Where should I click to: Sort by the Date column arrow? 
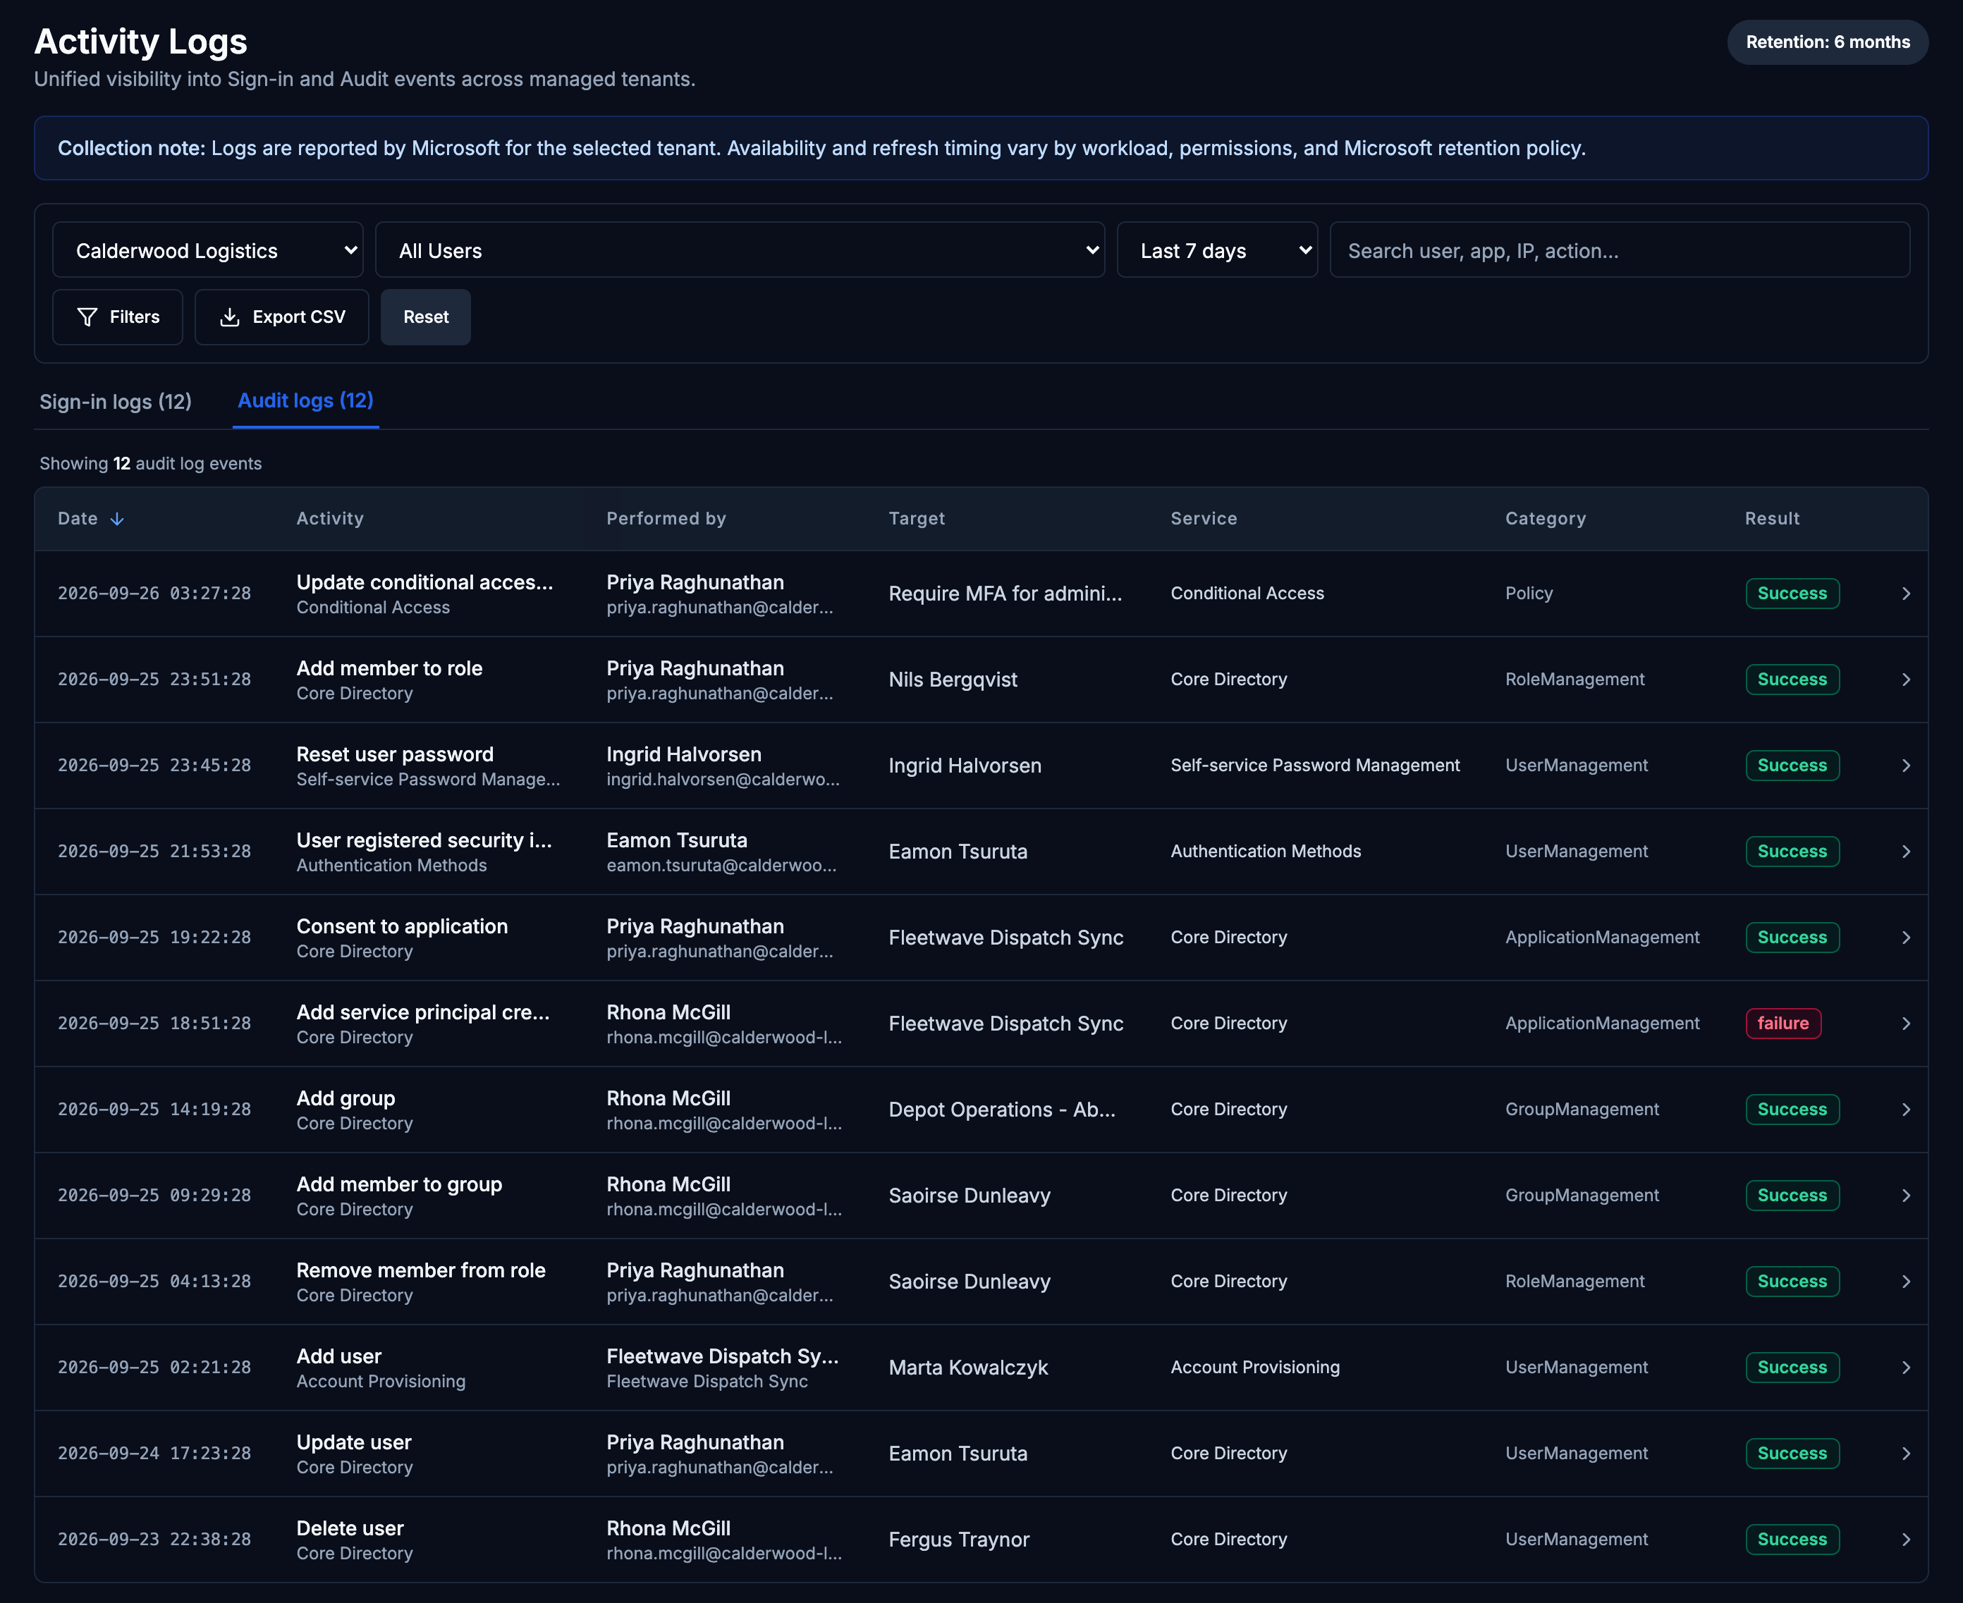117,519
